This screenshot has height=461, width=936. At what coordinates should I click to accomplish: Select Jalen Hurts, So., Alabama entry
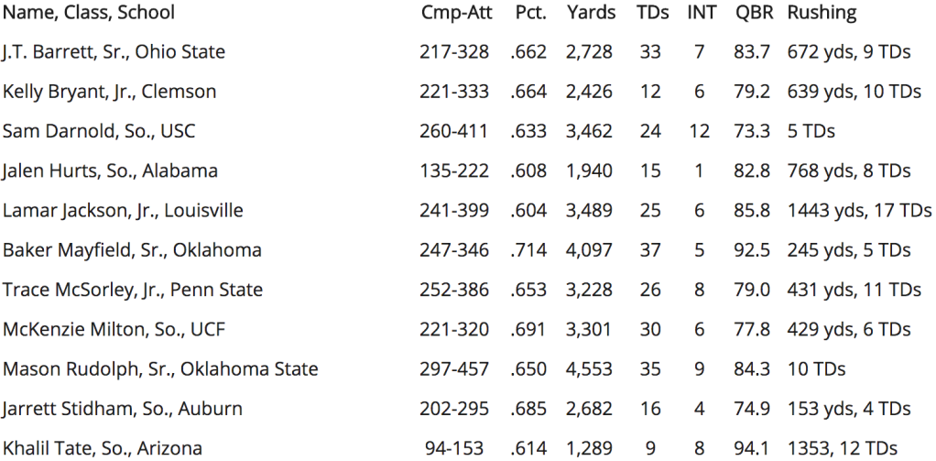click(x=110, y=171)
